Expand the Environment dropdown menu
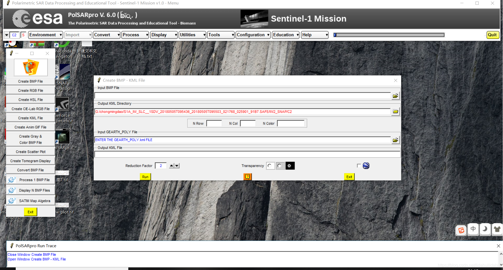 coord(45,35)
